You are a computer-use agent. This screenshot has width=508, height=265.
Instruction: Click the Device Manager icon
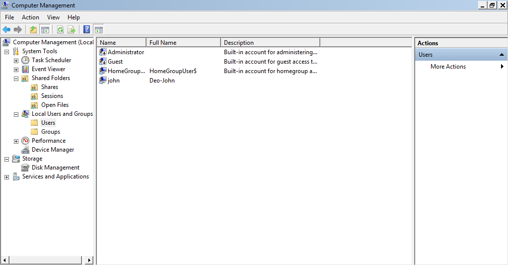pyautogui.click(x=25, y=150)
